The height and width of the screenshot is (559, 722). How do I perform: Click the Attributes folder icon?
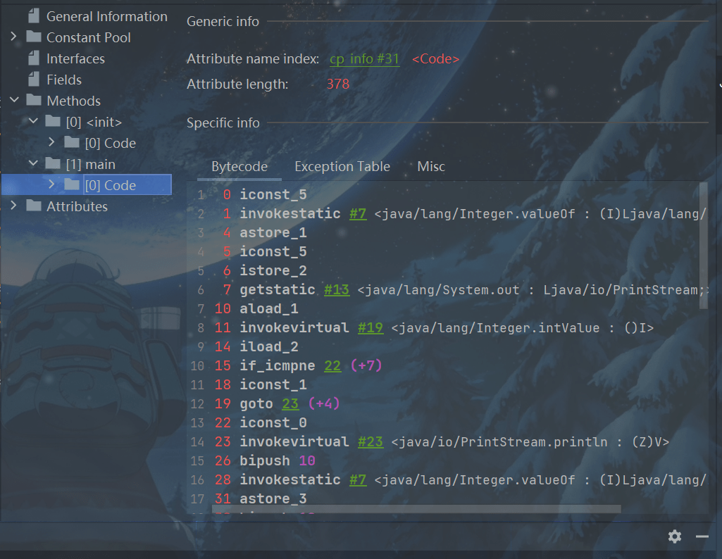(34, 206)
